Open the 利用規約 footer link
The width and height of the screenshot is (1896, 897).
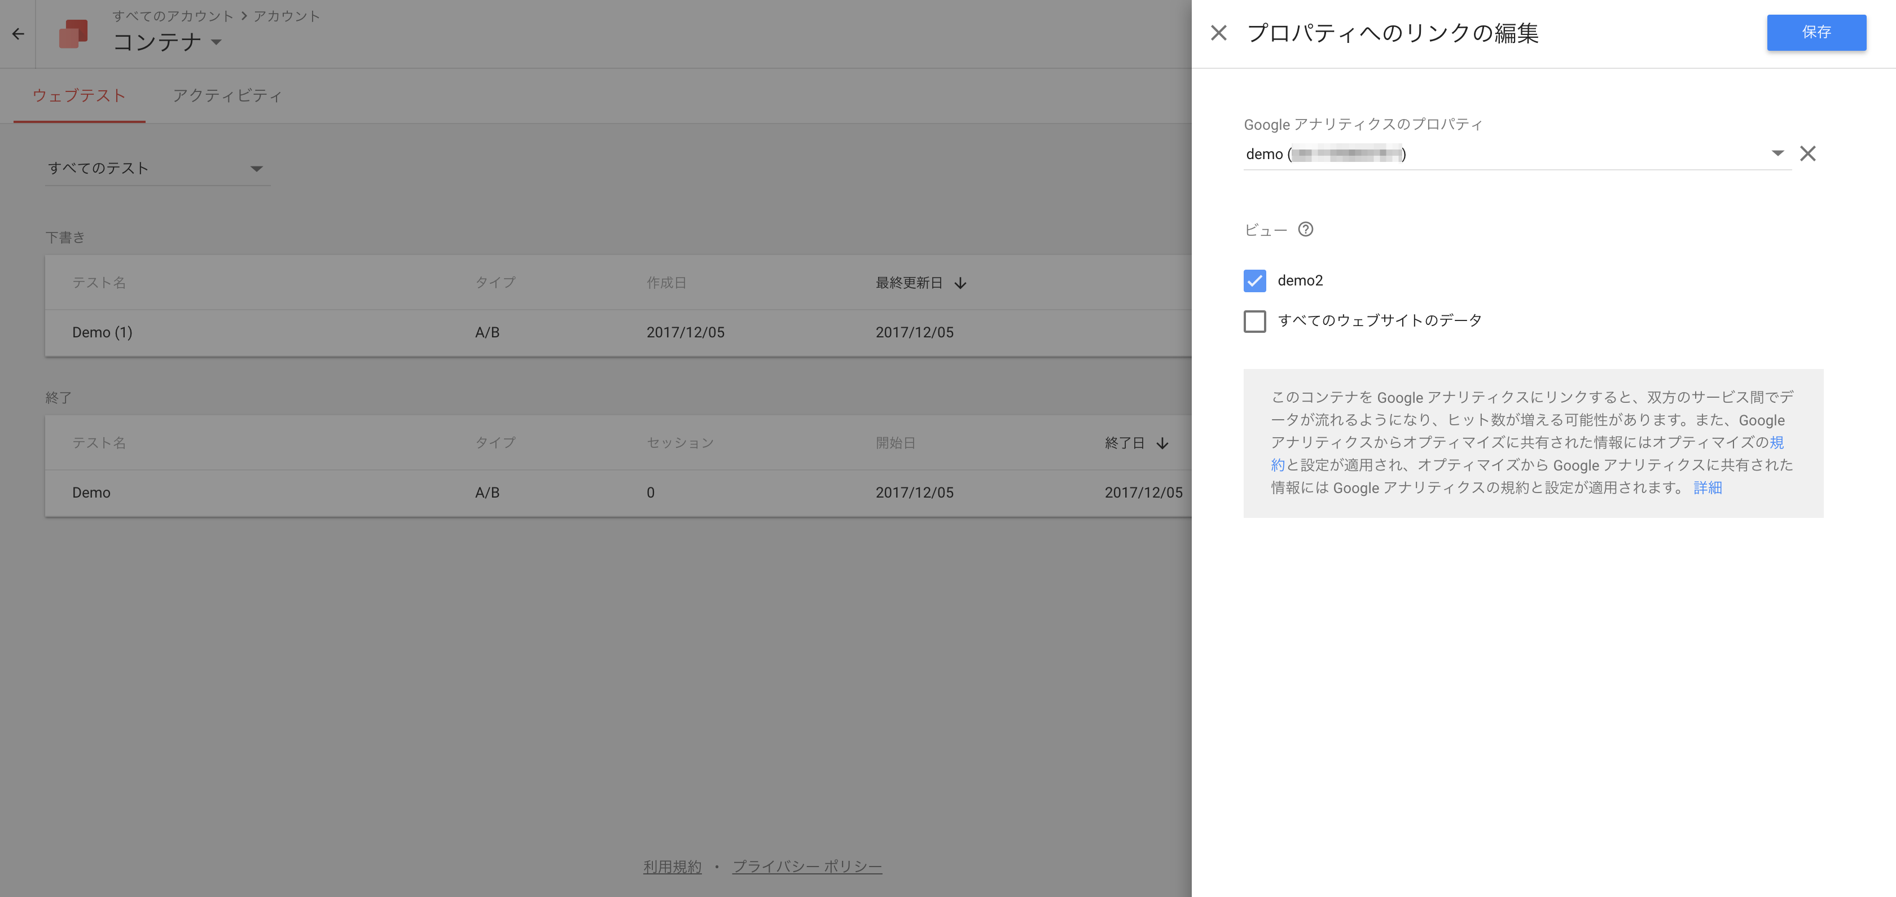(672, 867)
